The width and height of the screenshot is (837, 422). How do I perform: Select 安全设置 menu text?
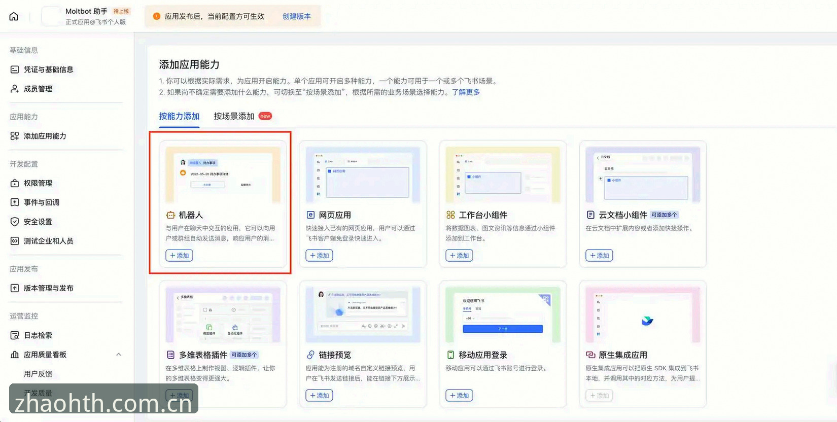pos(38,222)
